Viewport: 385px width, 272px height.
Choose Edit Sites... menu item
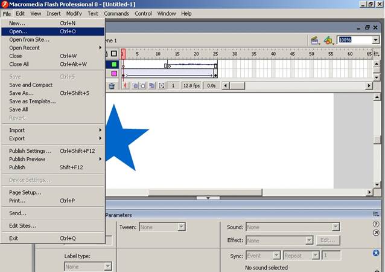tap(52, 226)
